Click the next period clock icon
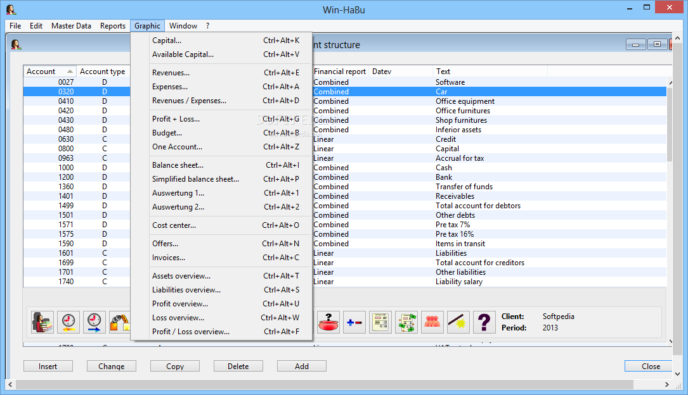The width and height of the screenshot is (688, 395). point(94,322)
